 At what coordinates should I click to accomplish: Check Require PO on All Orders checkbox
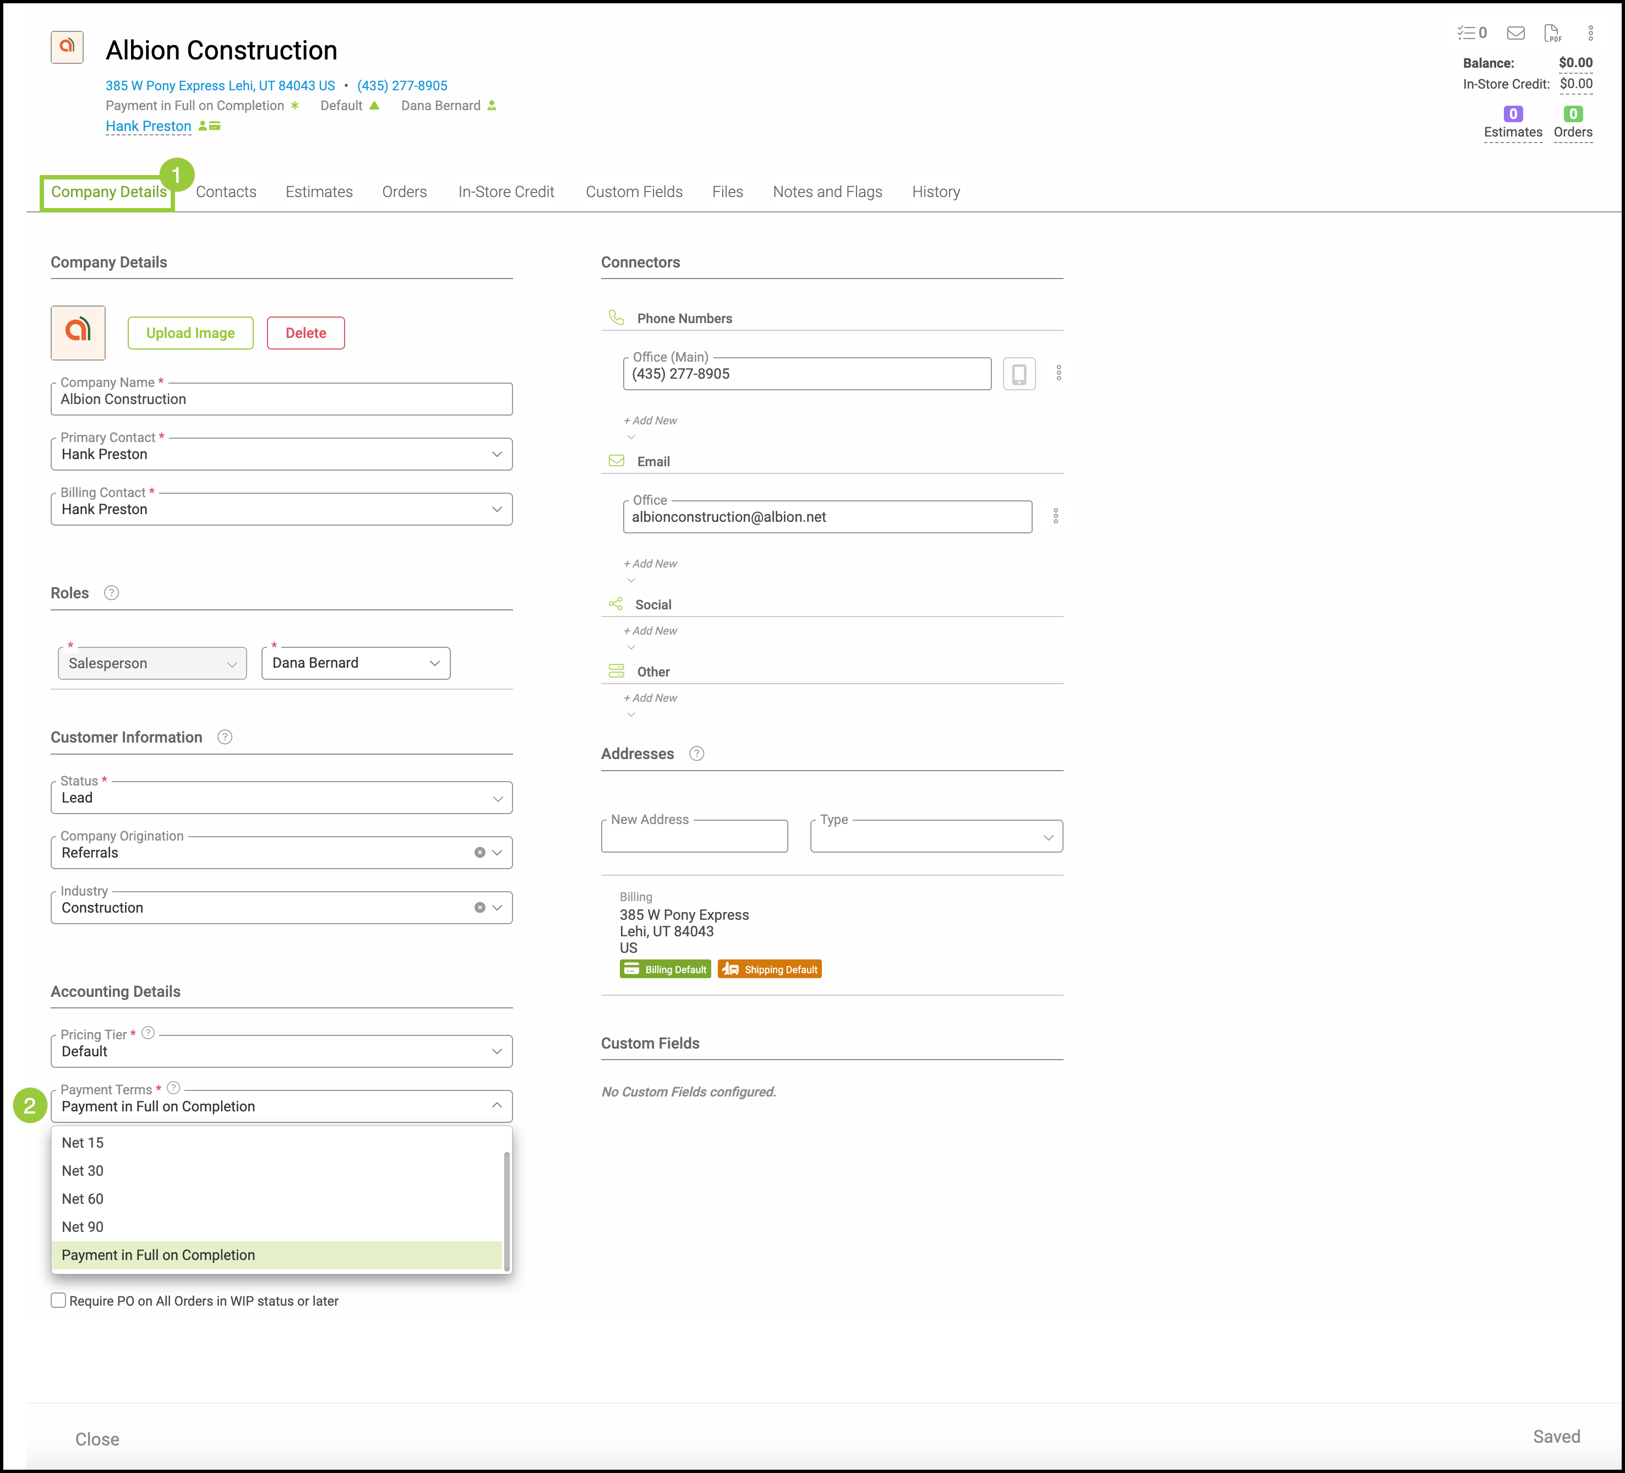click(59, 1301)
